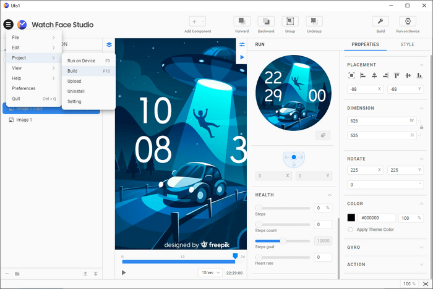Click the hamburger menu icon
This screenshot has height=289, width=433.
8,25
